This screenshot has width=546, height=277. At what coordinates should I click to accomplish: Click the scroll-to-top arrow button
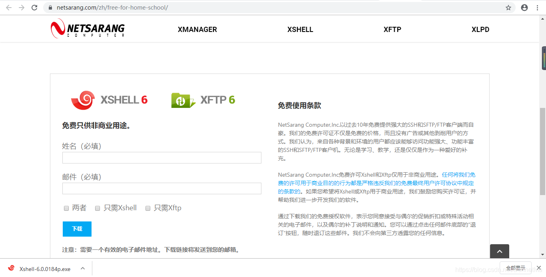click(500, 251)
